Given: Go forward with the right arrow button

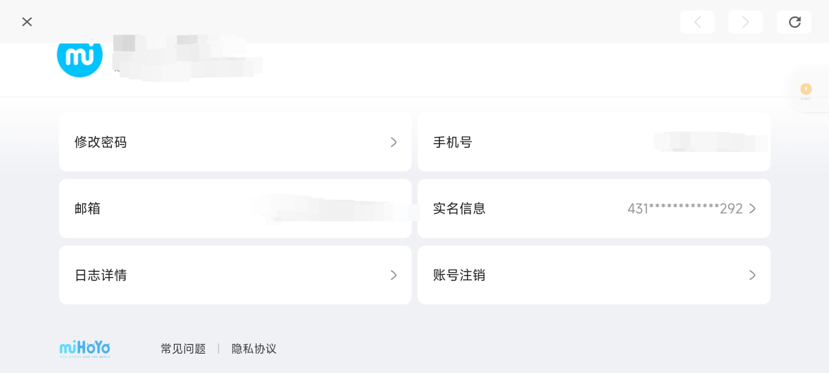Looking at the screenshot, I should point(745,22).
